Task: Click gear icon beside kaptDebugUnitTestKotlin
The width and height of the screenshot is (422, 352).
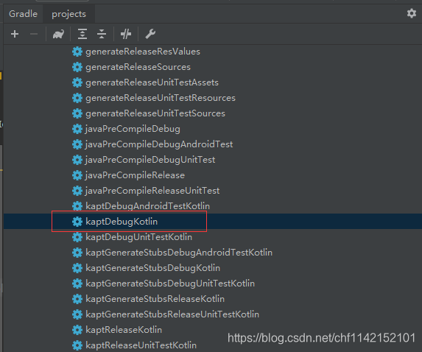Action: point(77,237)
